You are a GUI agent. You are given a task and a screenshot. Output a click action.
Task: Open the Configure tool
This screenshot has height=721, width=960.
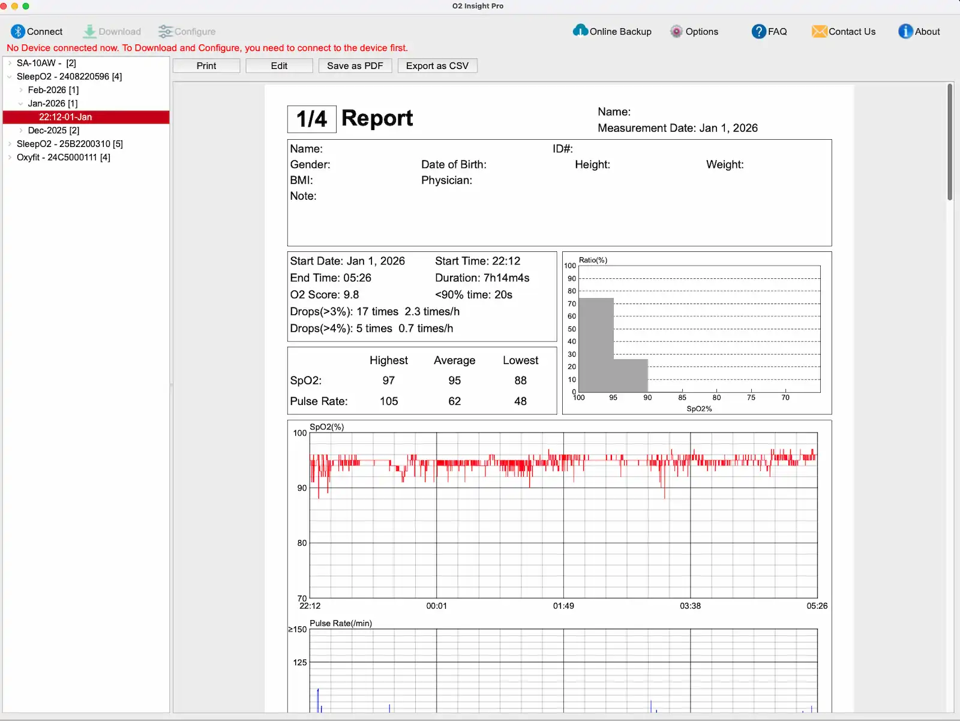[187, 31]
